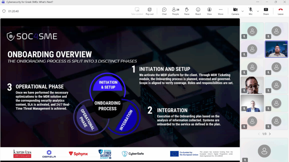Expand the Mic options dropdown arrow

[x=258, y=11]
